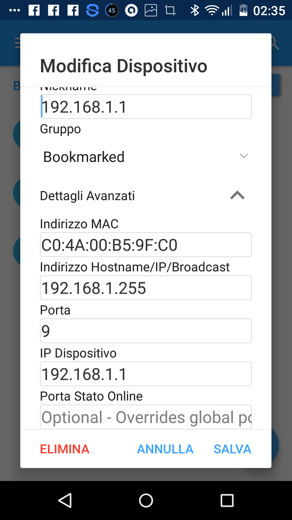The image size is (292, 520).
Task: Tap the white circle ring notification icon
Action: coord(131,11)
